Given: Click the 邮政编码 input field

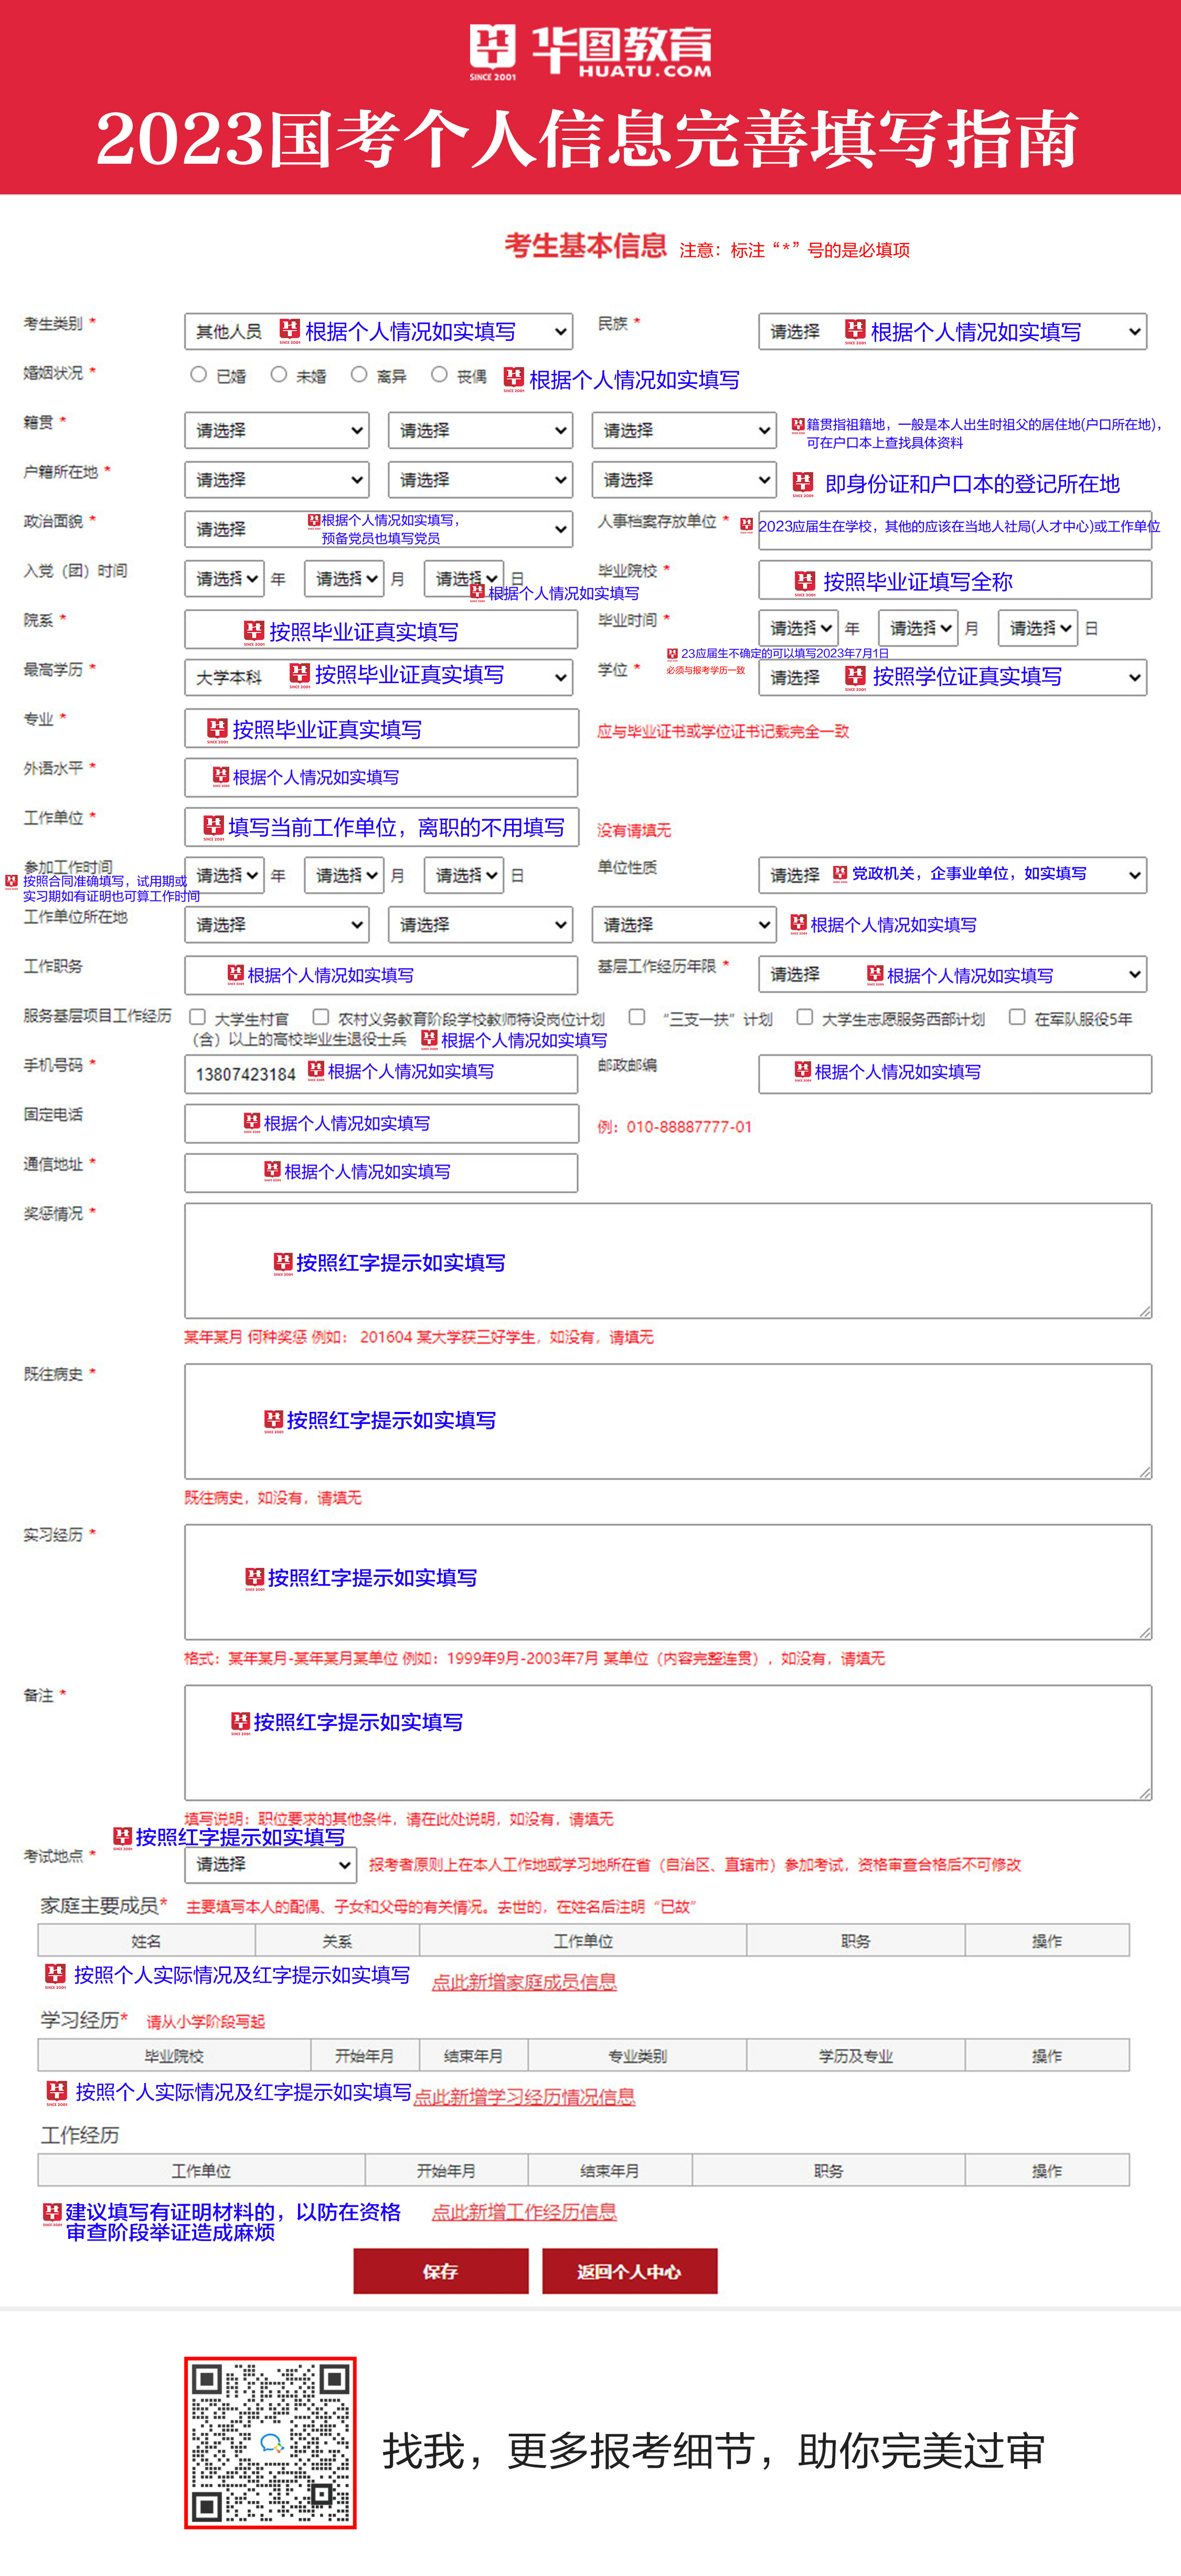Looking at the screenshot, I should 955,1074.
